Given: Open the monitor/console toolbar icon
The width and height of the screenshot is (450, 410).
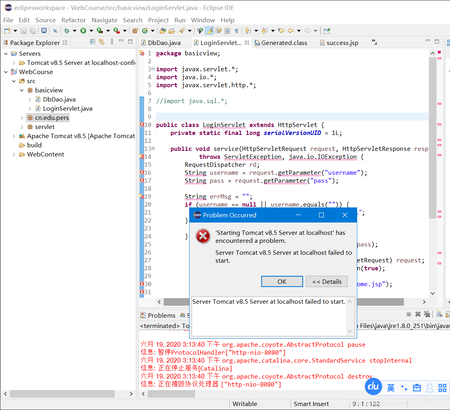Looking at the screenshot, I should click(x=44, y=30).
